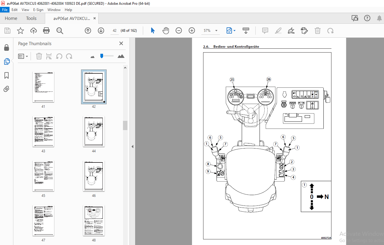
Task: Select page 41 thumbnail
Action: point(43,87)
